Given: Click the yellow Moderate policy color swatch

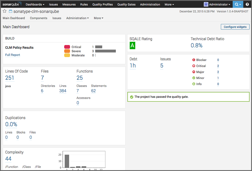Looking at the screenshot, I should click(67, 55).
